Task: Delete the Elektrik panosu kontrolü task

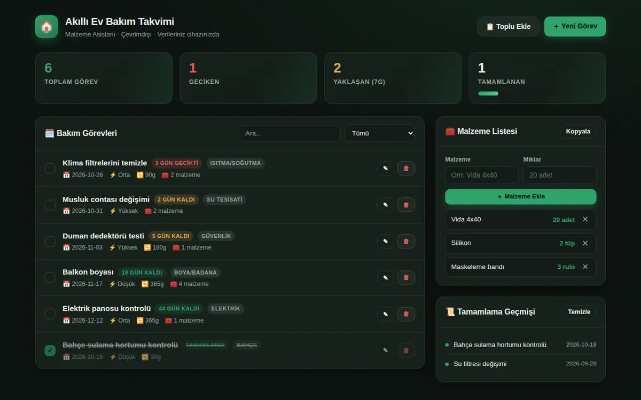Action: [406, 314]
